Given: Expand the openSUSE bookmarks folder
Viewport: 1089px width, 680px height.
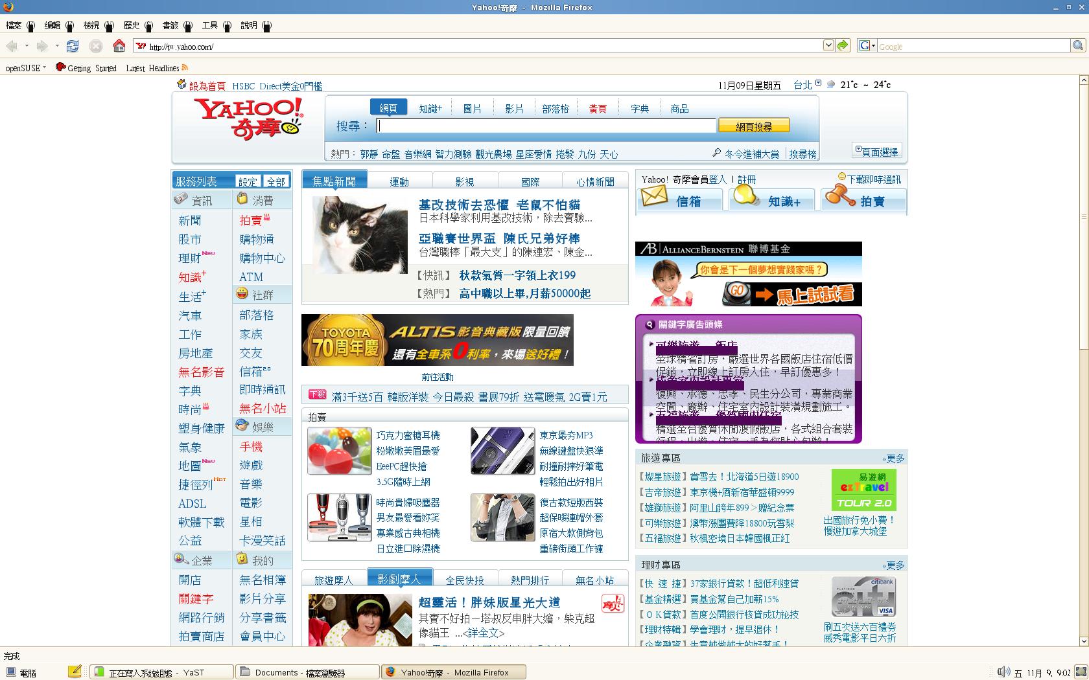Looking at the screenshot, I should pyautogui.click(x=26, y=68).
